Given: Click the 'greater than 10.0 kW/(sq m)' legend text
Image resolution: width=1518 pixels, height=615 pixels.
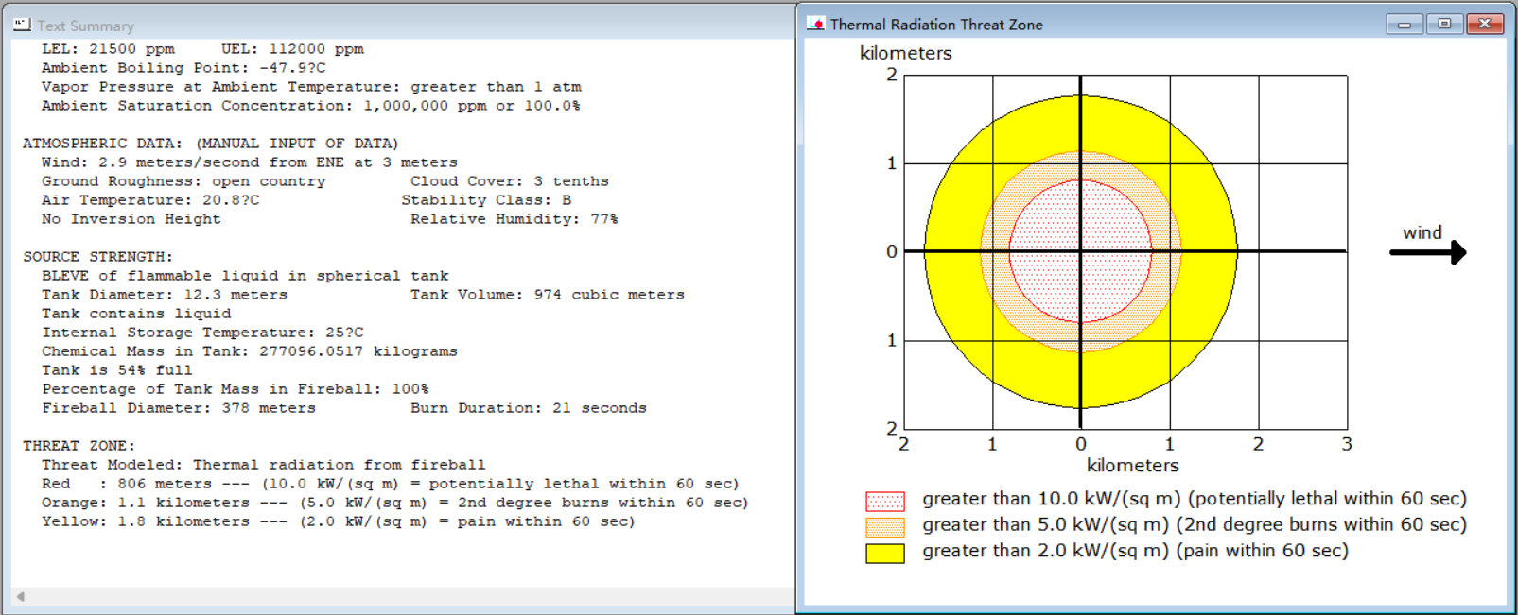Looking at the screenshot, I should click(1195, 499).
